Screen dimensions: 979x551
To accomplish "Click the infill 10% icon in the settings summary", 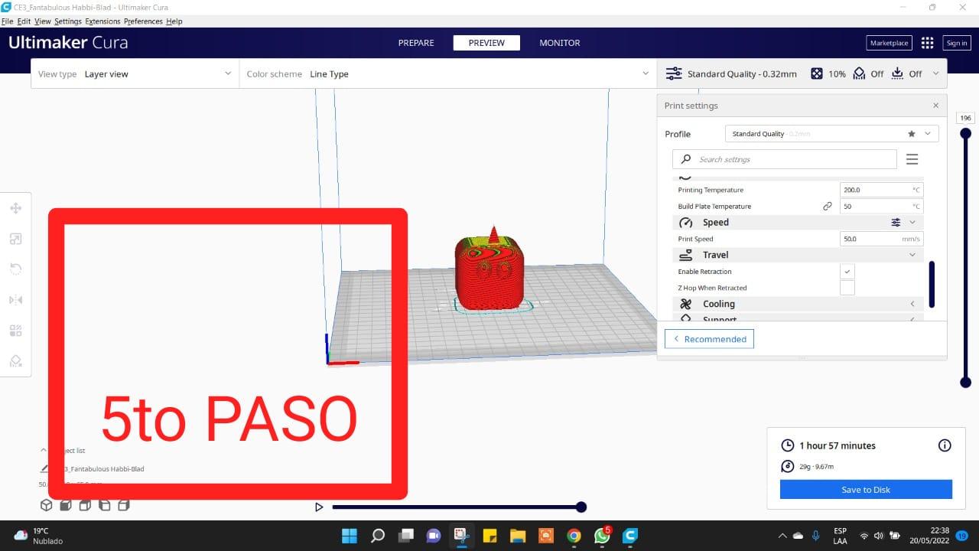I will pos(817,73).
